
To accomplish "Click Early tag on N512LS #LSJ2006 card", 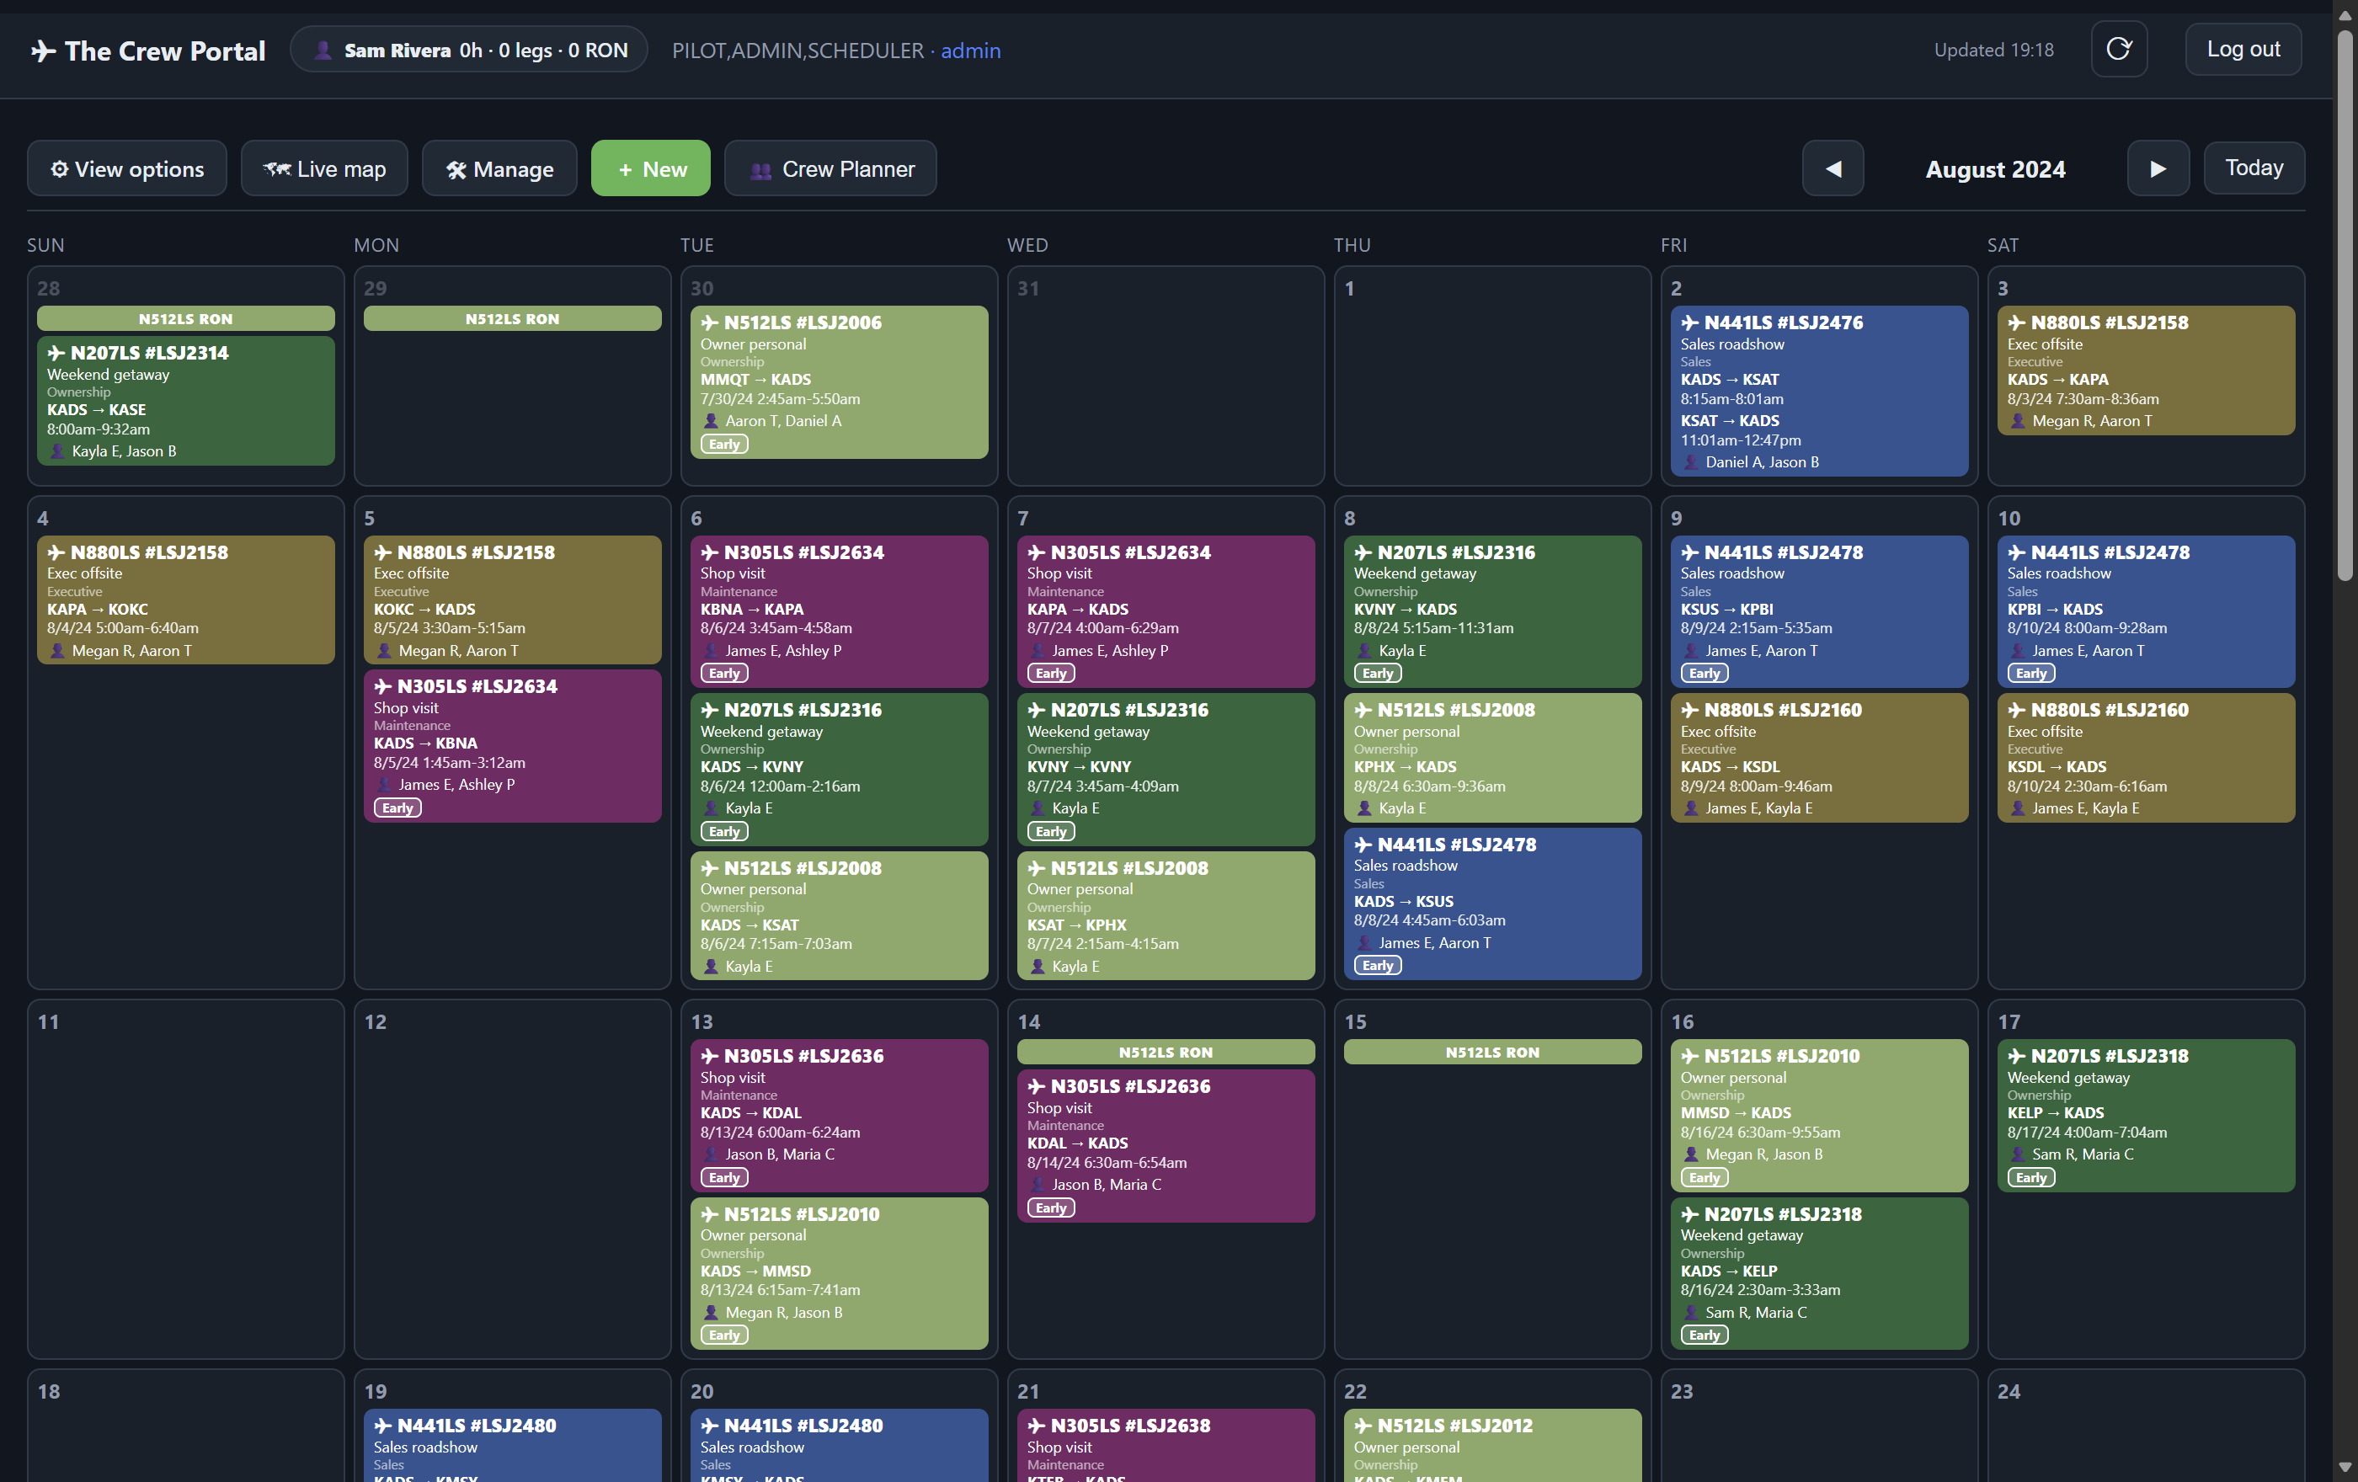I will pyautogui.click(x=724, y=444).
